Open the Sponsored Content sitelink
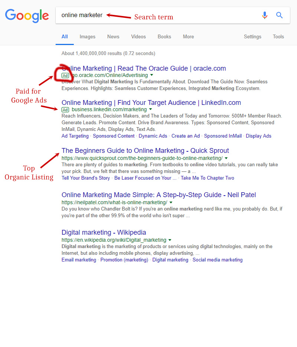The image size is (297, 347). (x=114, y=136)
